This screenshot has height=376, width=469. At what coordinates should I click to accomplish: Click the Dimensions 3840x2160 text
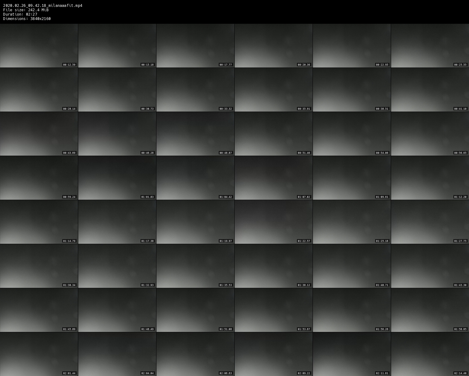27,19
